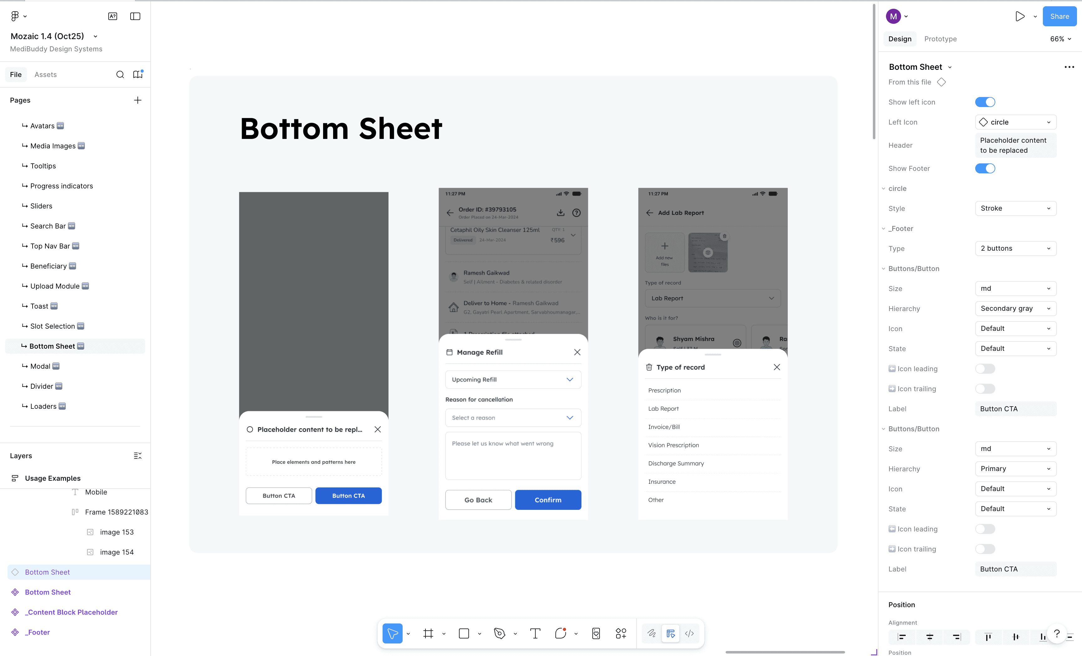
Task: Open the Left Icon circle dropdown
Action: coord(1015,122)
